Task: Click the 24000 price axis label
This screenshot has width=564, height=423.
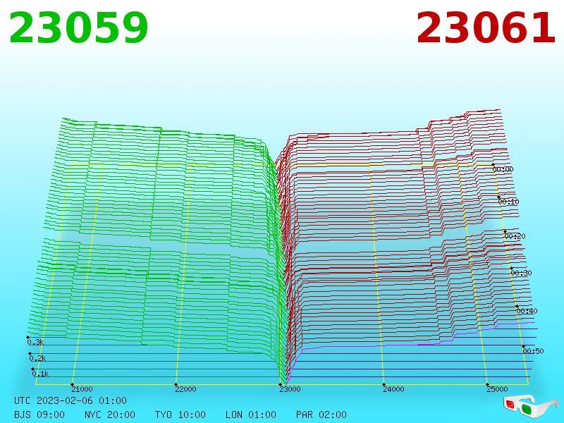Action: pyautogui.click(x=393, y=389)
